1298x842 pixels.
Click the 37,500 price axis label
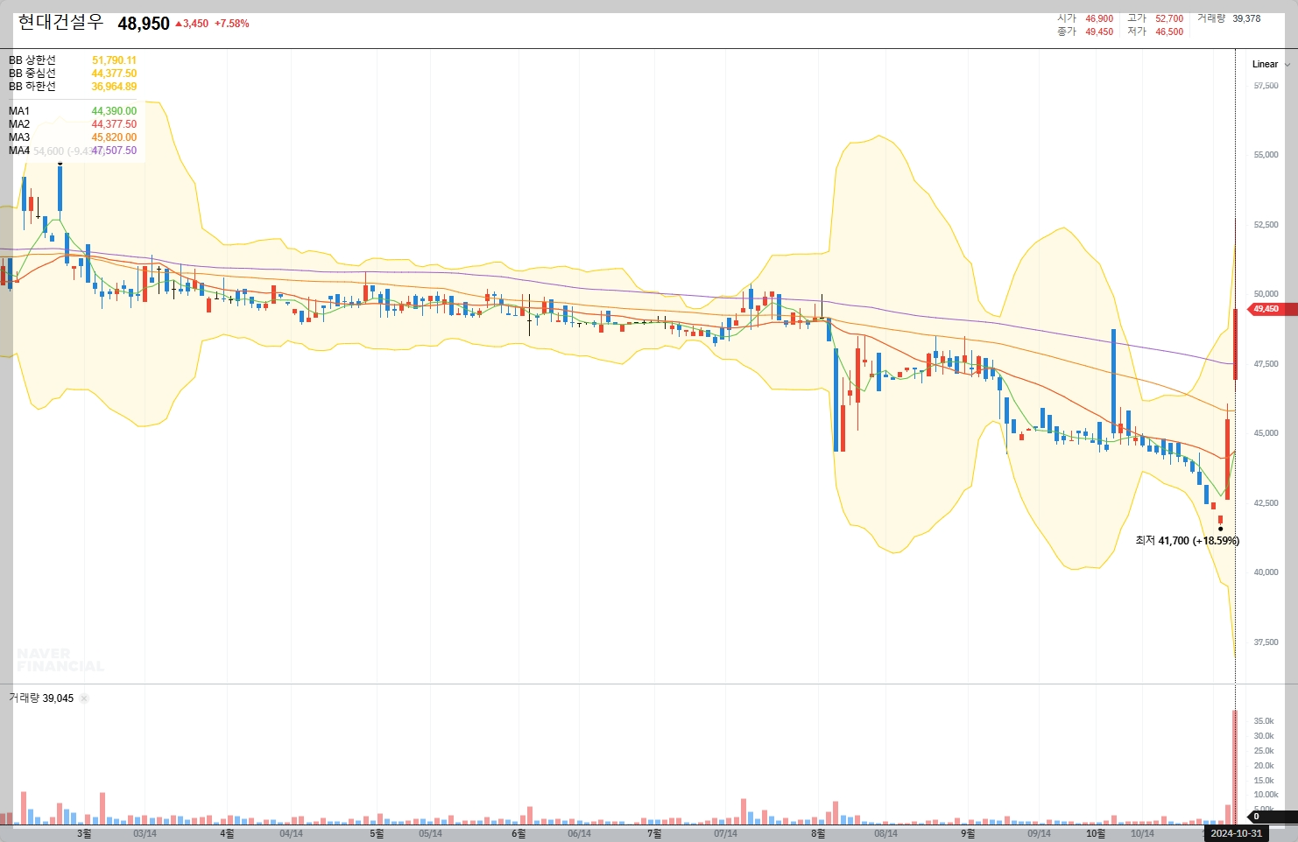(x=1266, y=642)
